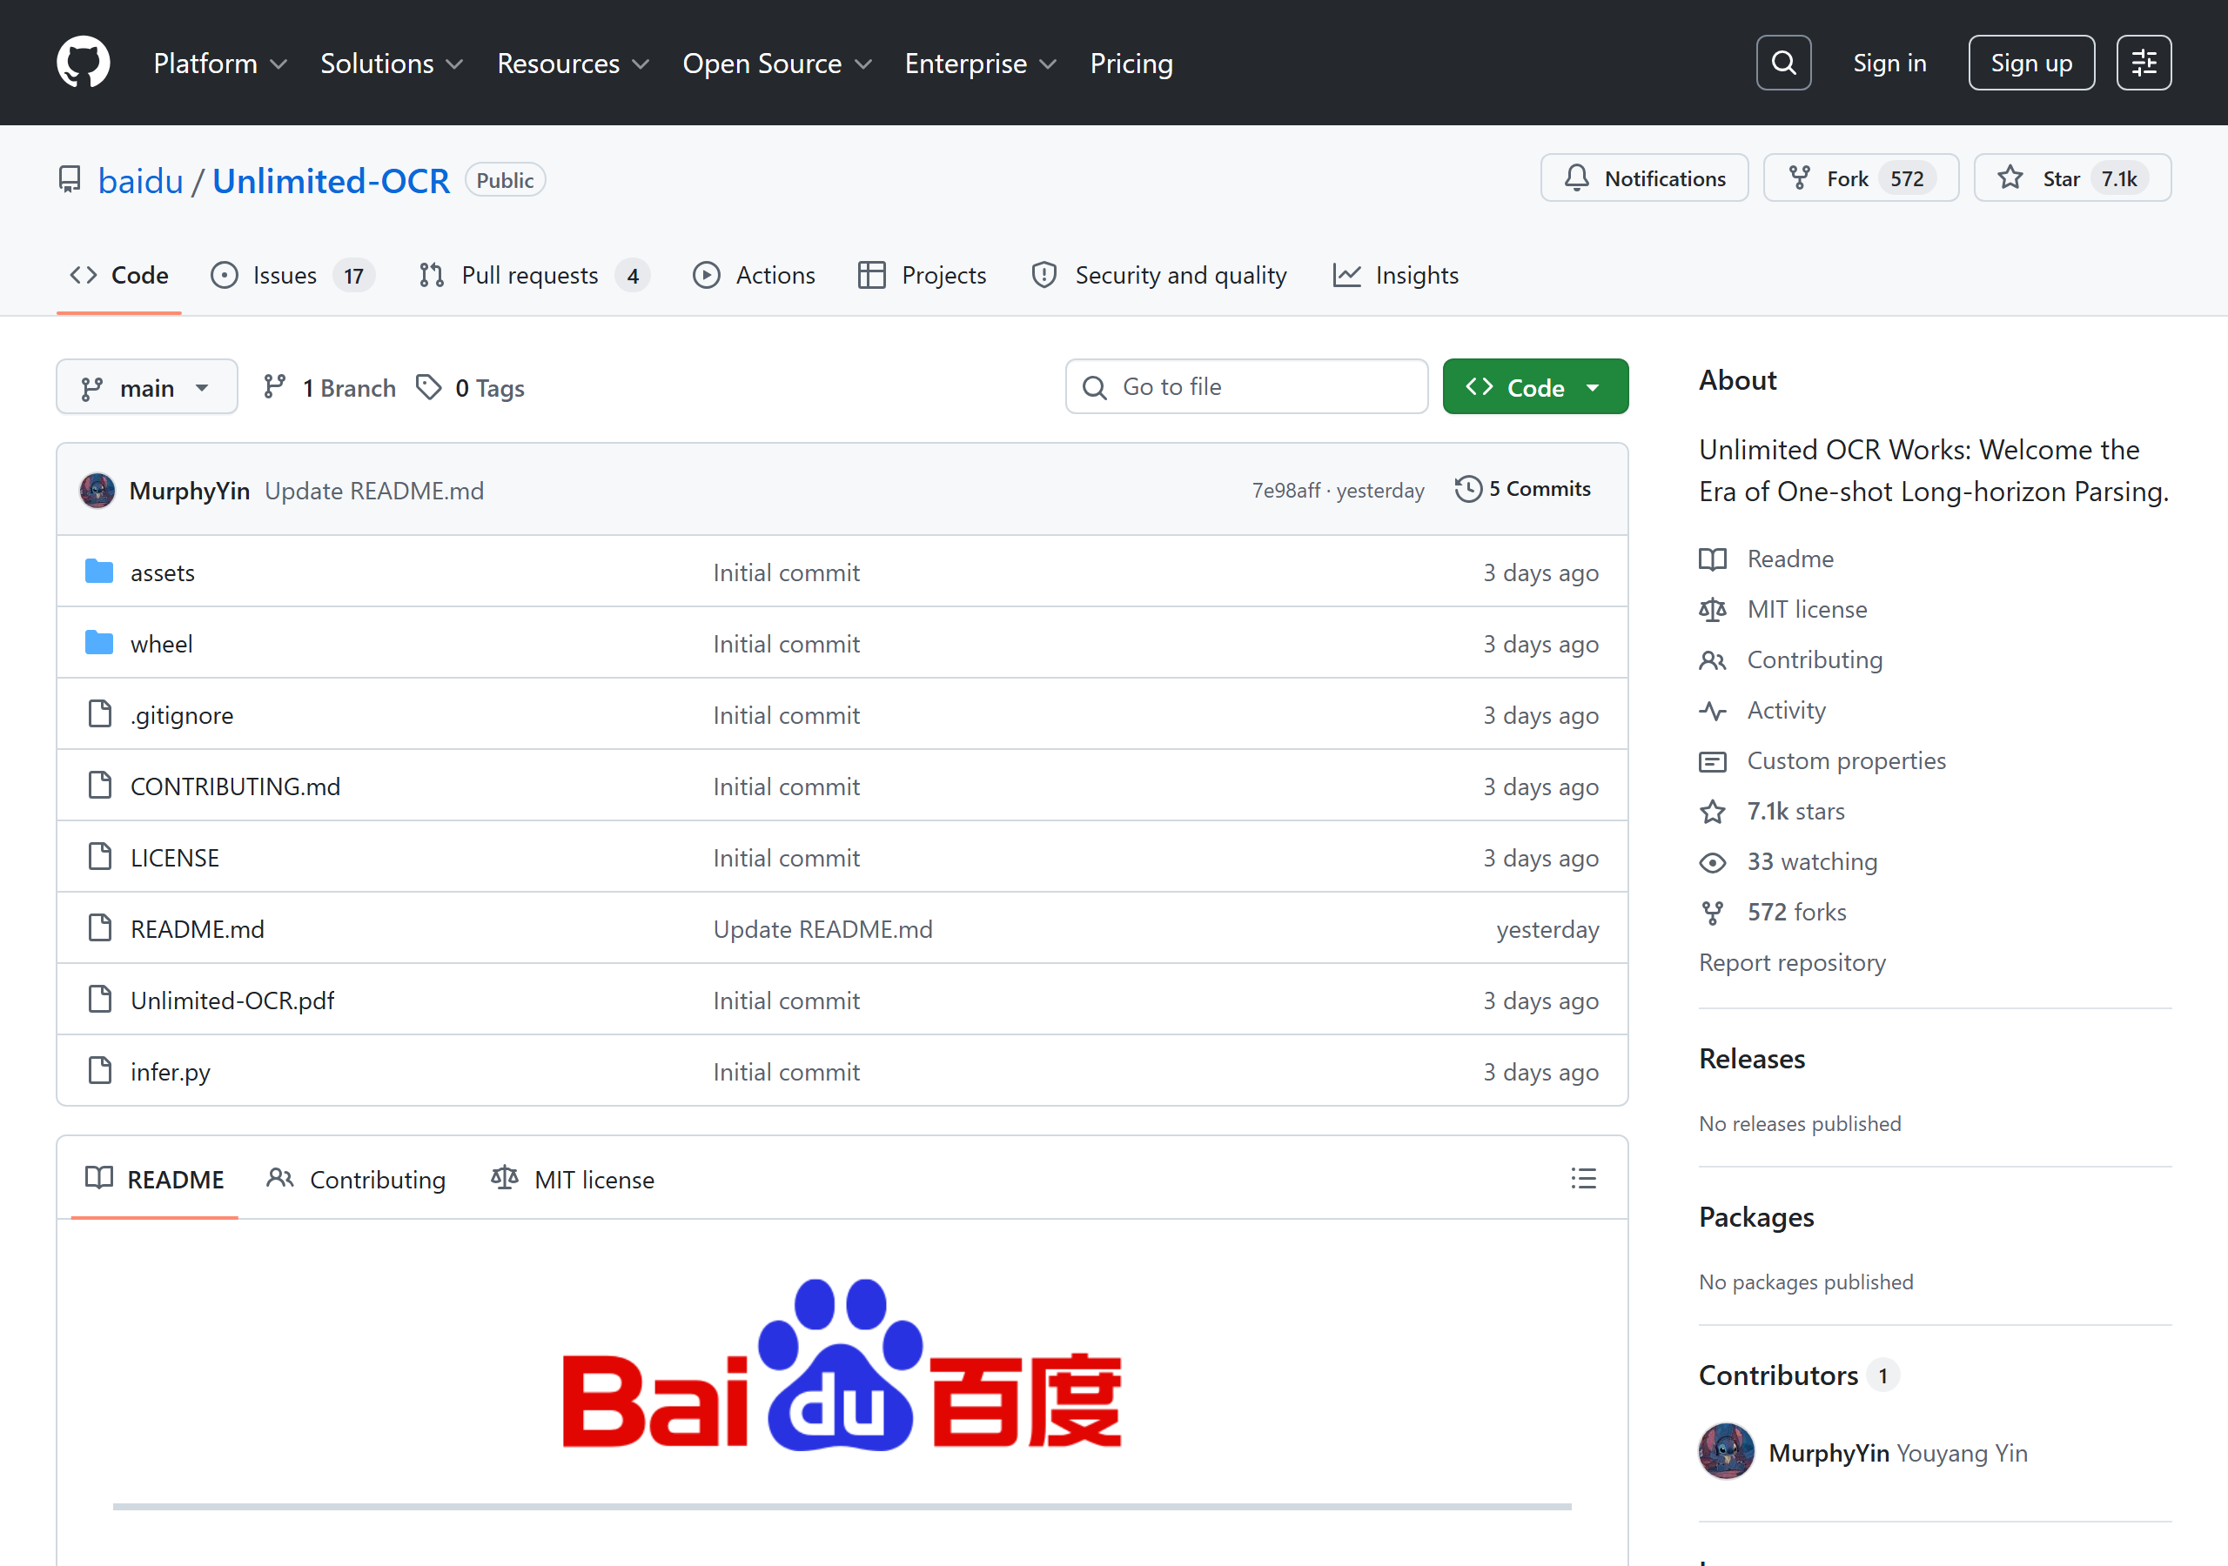Image resolution: width=2228 pixels, height=1566 pixels.
Task: Open Unlimited-OCR repository title link
Action: click(331, 180)
